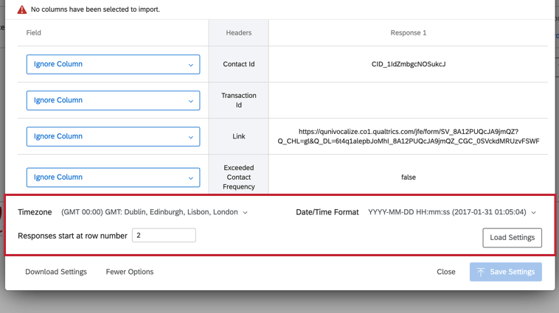
Task: Open the Link field dropdown
Action: (113, 136)
